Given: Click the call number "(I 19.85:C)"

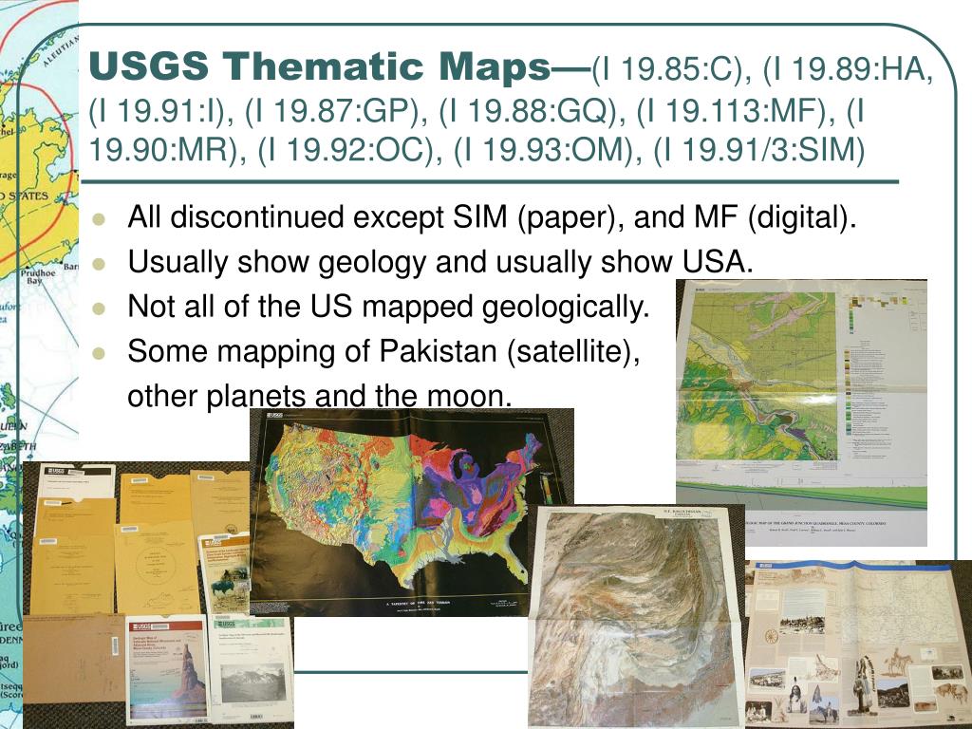Looking at the screenshot, I should click(671, 67).
